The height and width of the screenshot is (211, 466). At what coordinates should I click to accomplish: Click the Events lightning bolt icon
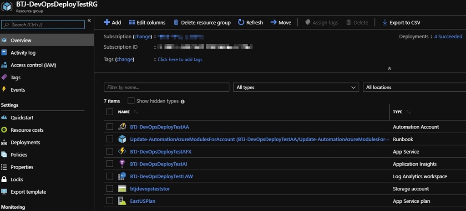point(4,90)
